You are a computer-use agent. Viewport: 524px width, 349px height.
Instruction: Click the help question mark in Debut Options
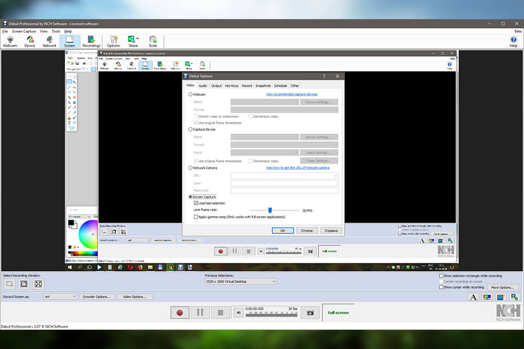[324, 76]
